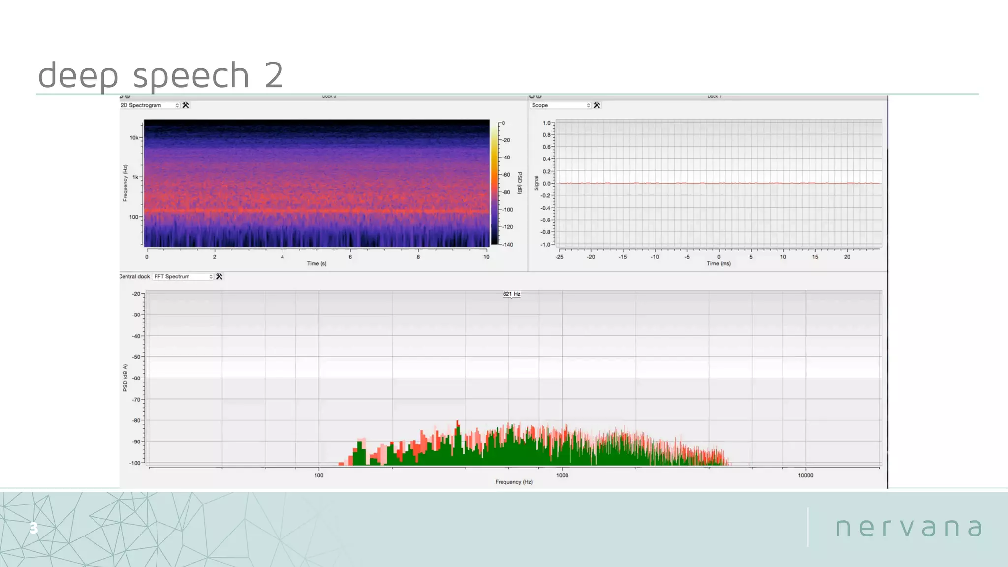Click the red signal trace in Scope
The height and width of the screenshot is (567, 1008).
[719, 183]
